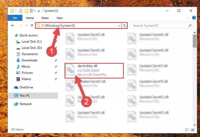Click the Local Disk (D:) drive icon

pos(18,48)
